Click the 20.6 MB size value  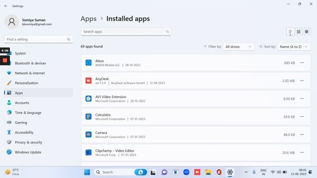click(288, 153)
